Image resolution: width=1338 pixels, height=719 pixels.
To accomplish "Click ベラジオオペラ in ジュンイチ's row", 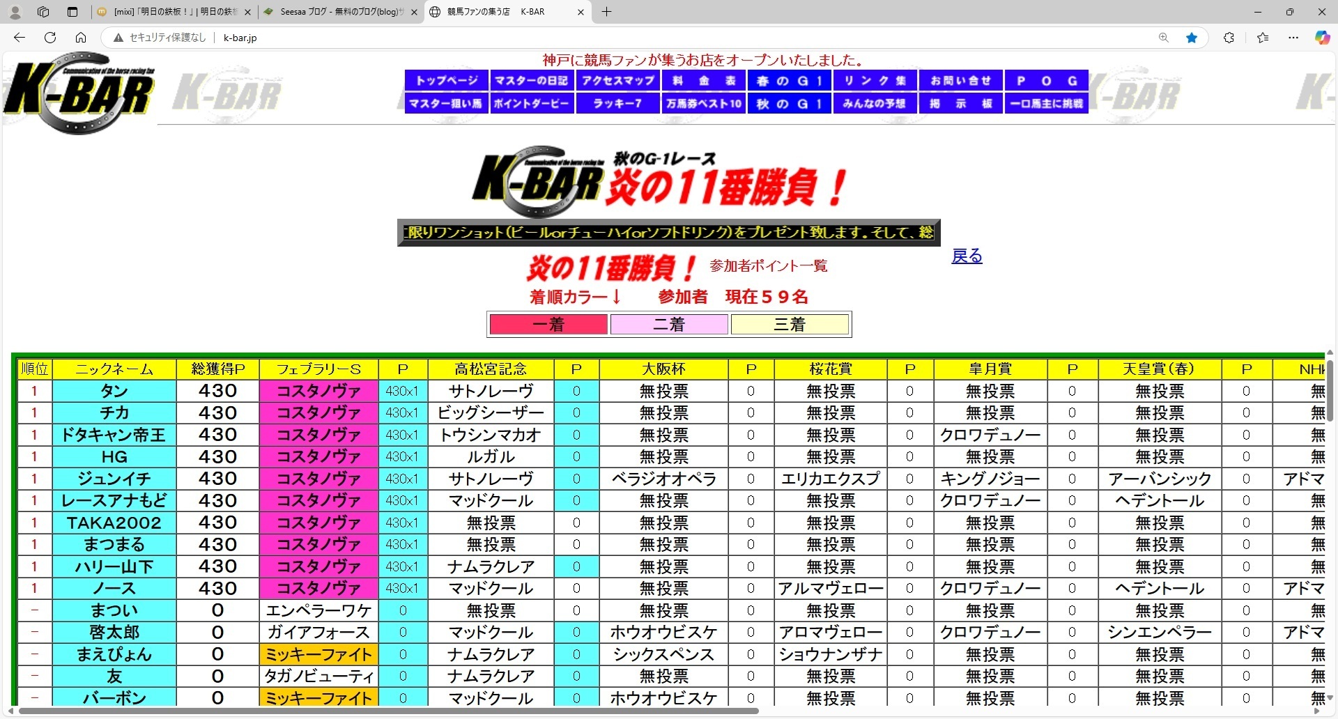I will pos(664,479).
